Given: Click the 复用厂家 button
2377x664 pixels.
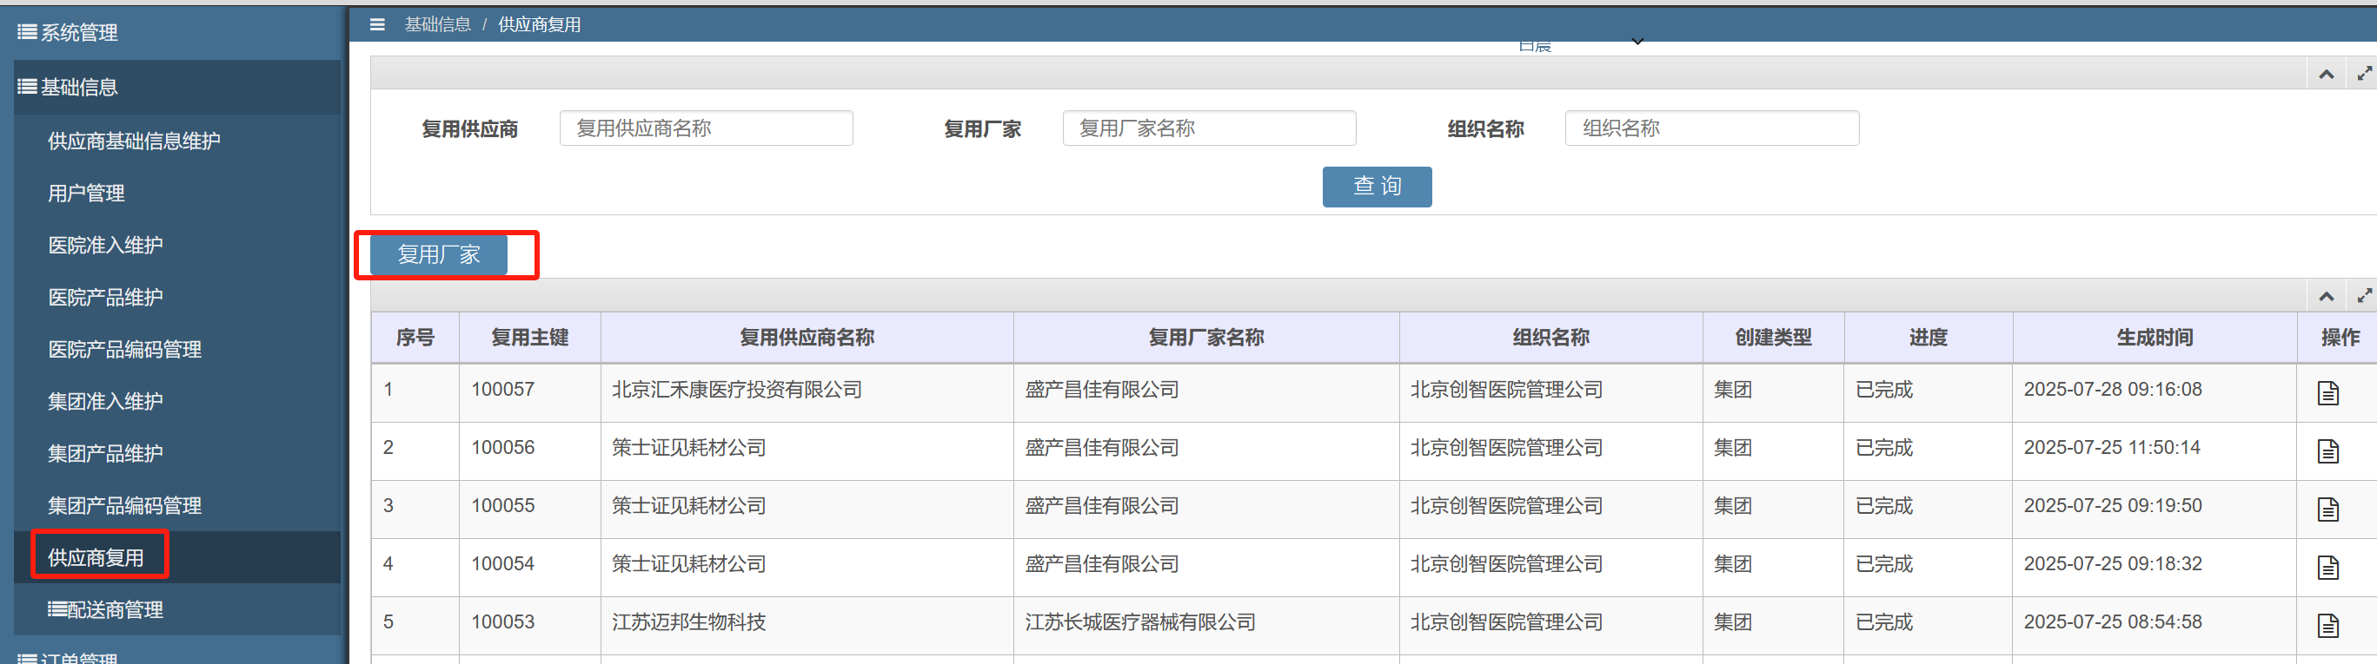Looking at the screenshot, I should click(x=438, y=255).
